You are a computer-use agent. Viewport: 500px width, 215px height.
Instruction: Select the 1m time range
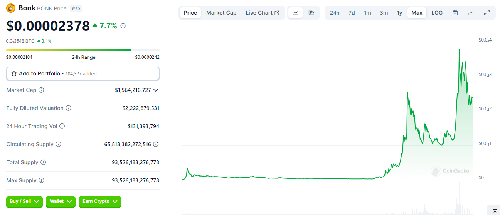pyautogui.click(x=367, y=13)
